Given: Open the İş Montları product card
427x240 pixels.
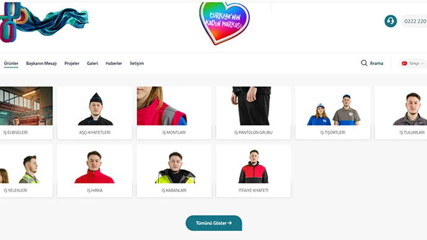Looking at the screenshot, I should point(174,113).
